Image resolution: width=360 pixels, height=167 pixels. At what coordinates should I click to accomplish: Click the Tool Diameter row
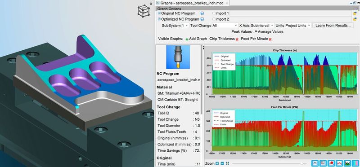[x=178, y=126]
